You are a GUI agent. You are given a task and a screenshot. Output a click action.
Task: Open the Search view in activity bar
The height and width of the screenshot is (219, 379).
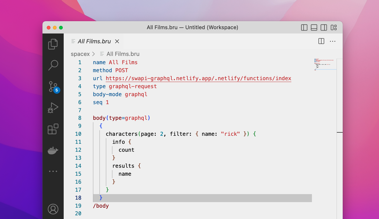[x=53, y=65]
